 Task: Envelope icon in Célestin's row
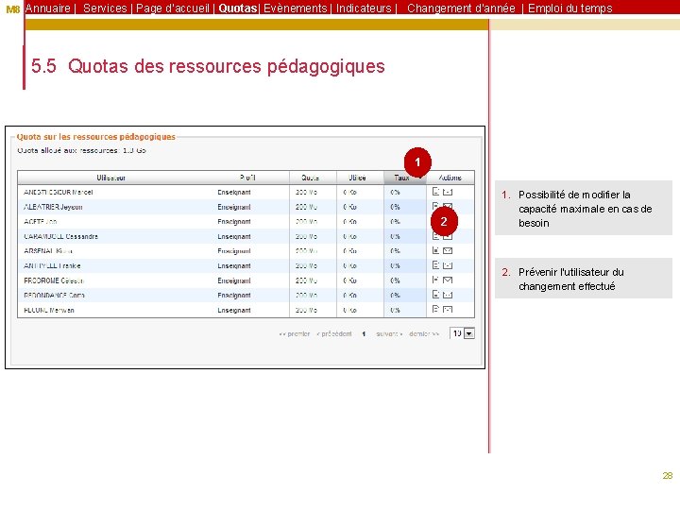pos(448,280)
